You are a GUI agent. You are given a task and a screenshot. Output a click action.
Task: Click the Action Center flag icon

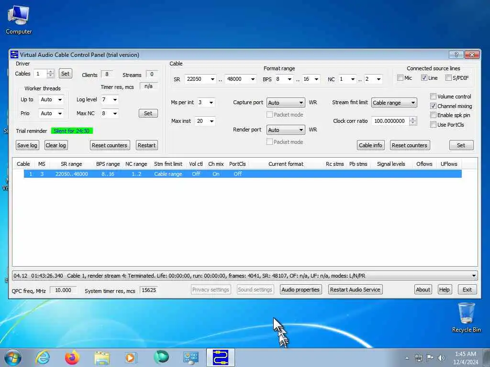[x=430, y=358]
